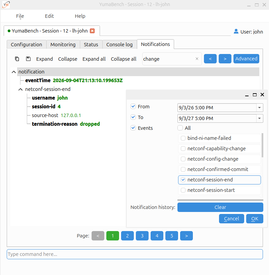Image resolution: width=269 pixels, height=275 pixels.
Task: Clear the notification history
Action: point(220,207)
